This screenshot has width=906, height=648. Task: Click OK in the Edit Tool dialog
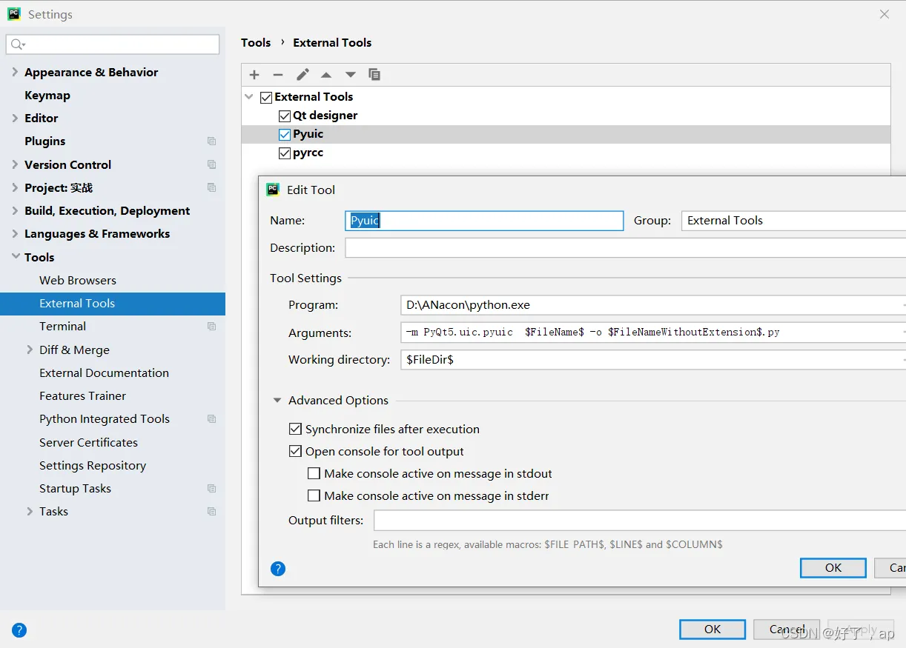click(833, 567)
